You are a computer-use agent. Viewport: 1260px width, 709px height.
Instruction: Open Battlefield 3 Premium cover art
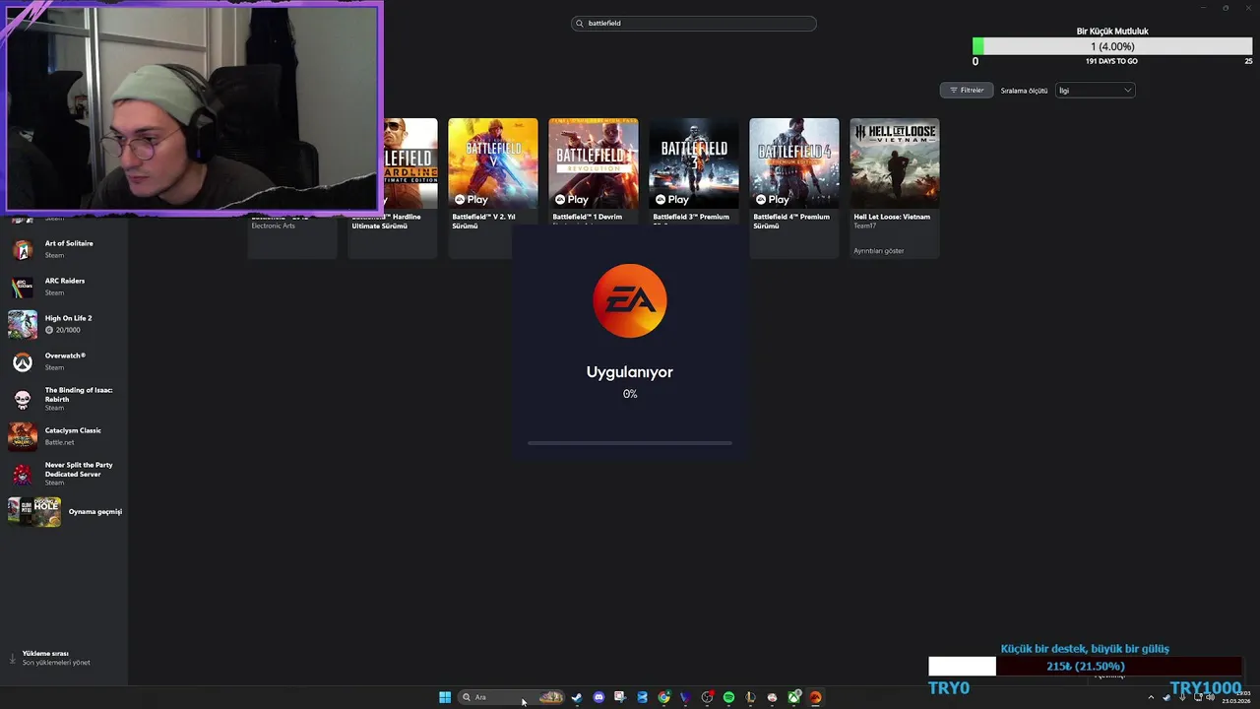(x=694, y=162)
